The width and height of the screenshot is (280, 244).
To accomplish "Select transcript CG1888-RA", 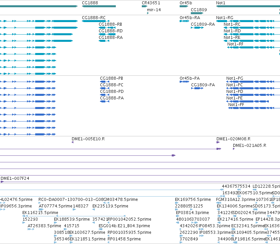I will pyautogui.click(x=104, y=41).
